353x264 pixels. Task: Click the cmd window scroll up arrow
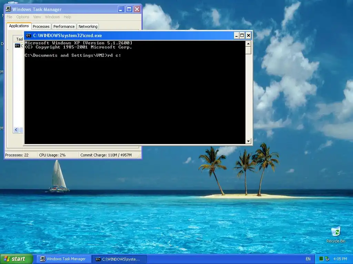pos(248,44)
